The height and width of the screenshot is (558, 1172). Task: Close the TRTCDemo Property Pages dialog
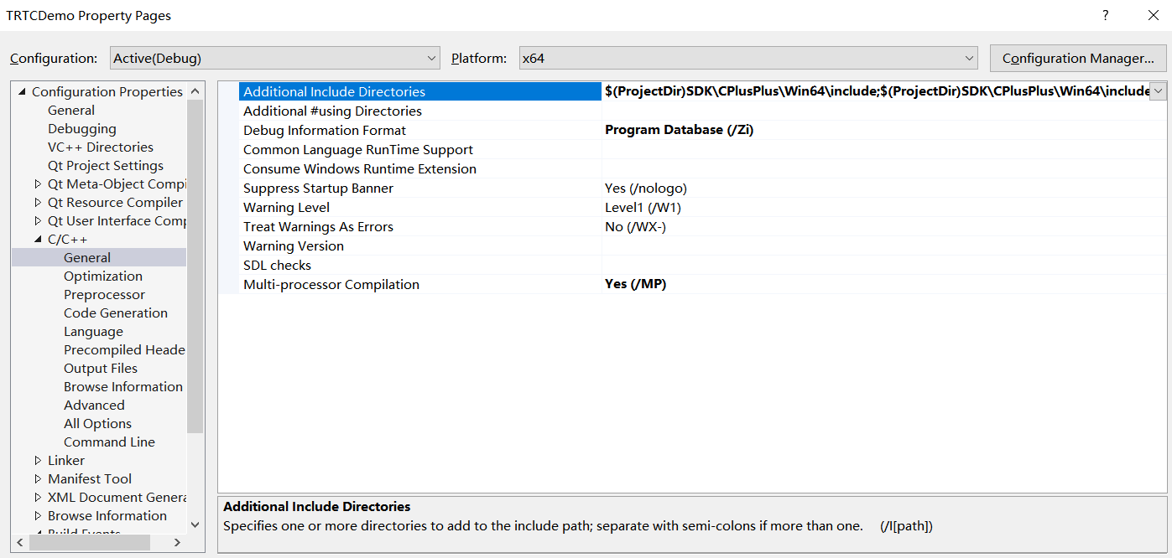click(1153, 15)
